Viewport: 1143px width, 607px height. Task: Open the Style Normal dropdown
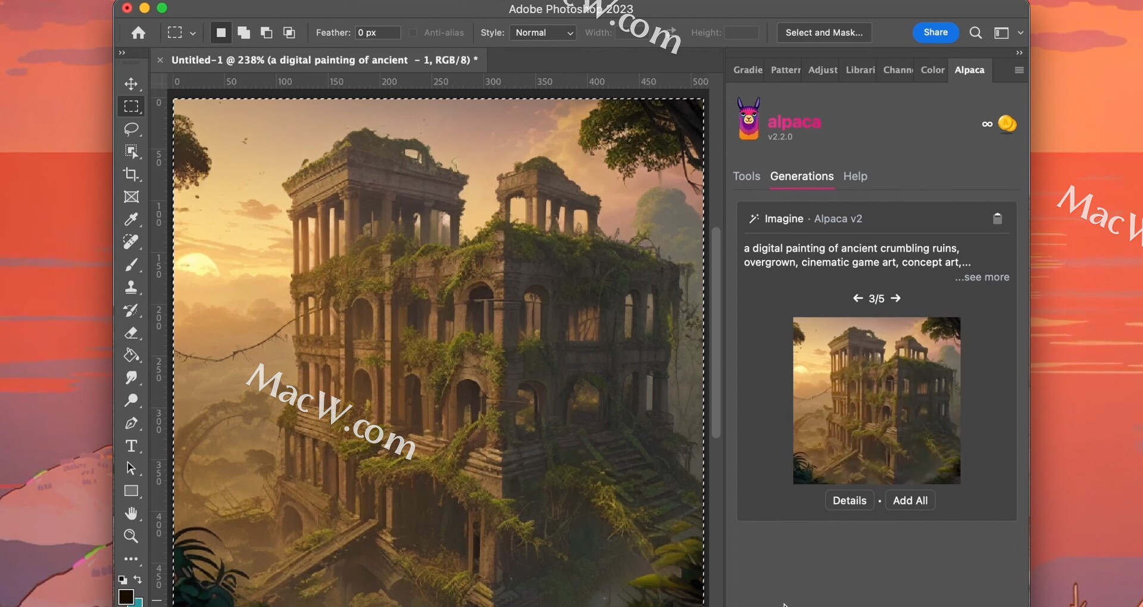543,33
